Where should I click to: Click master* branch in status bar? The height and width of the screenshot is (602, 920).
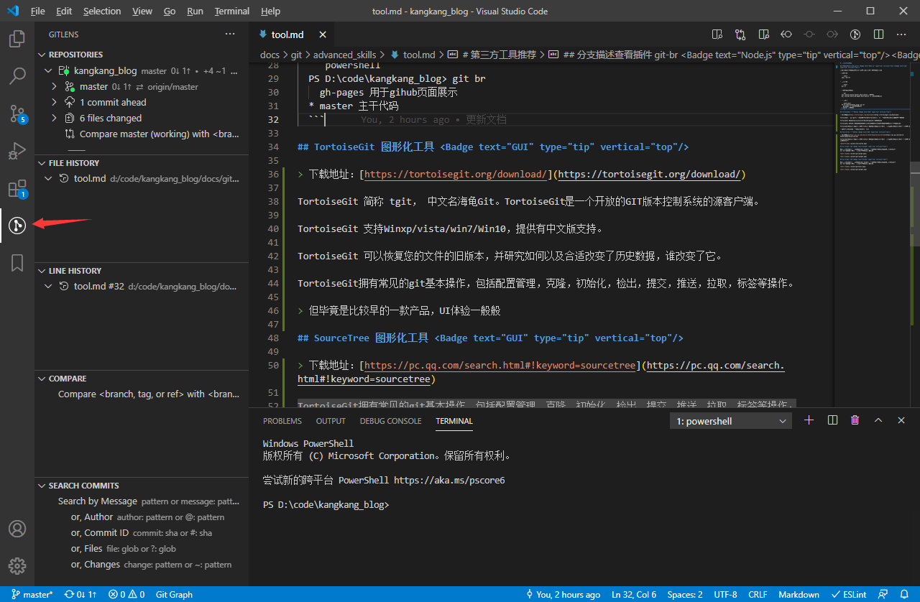click(32, 594)
